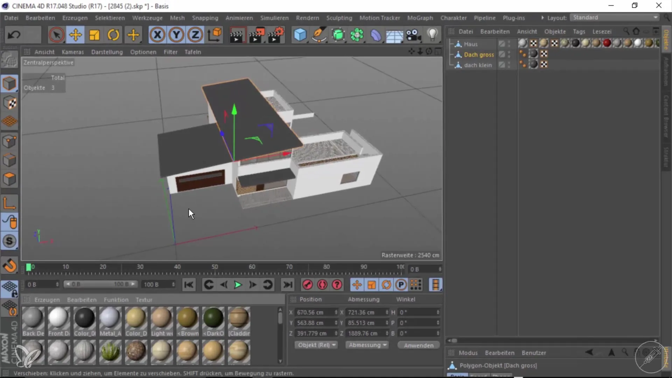Screen dimensions: 672x378
Task: Activate the Scale tool in top toolbar
Action: tap(94, 35)
